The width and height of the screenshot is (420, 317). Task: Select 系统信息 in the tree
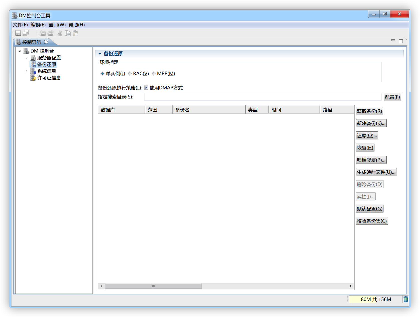[47, 71]
